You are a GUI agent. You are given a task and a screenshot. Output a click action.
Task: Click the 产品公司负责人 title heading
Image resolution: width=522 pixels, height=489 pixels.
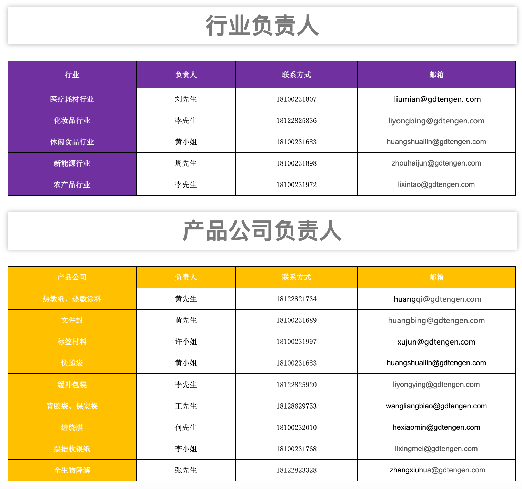pos(262,231)
